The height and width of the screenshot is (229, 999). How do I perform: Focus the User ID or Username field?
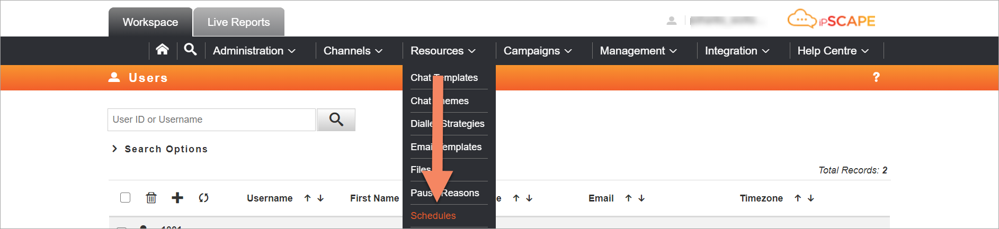(x=212, y=120)
